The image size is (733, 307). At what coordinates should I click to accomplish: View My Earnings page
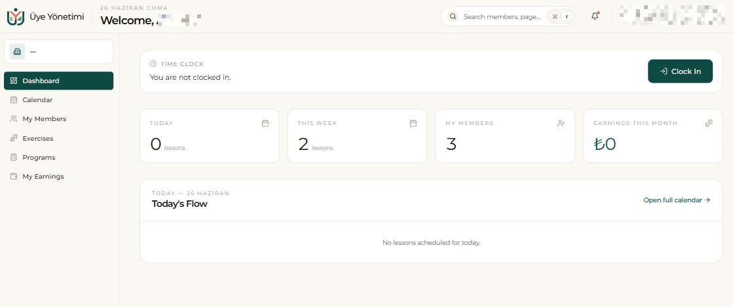[58, 177]
